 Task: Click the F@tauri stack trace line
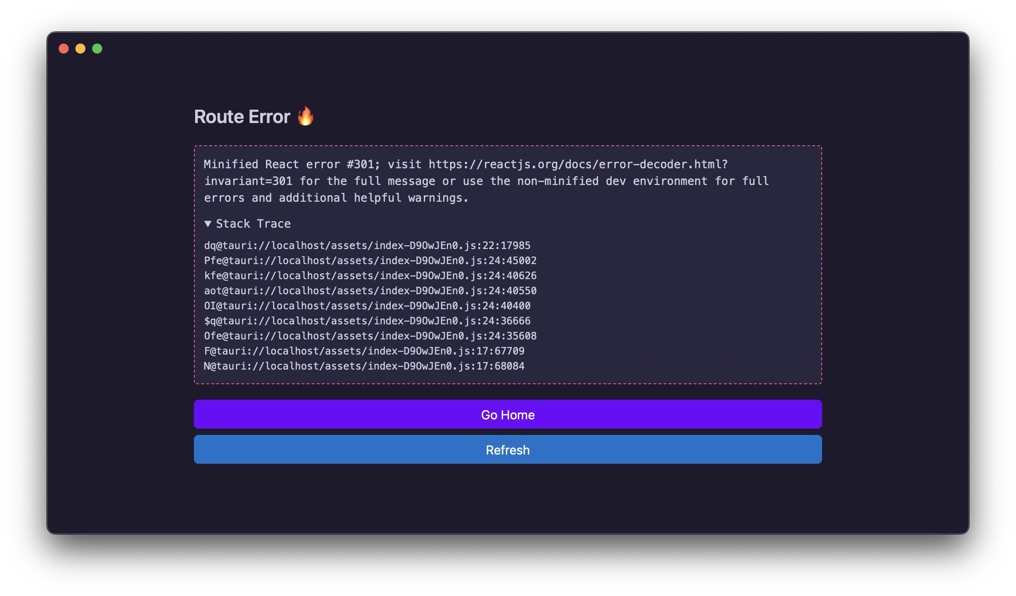pos(364,351)
